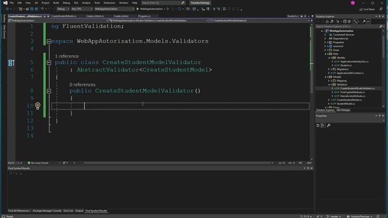
Task: Click the '1 reference' CodeLens link
Action: [67, 56]
